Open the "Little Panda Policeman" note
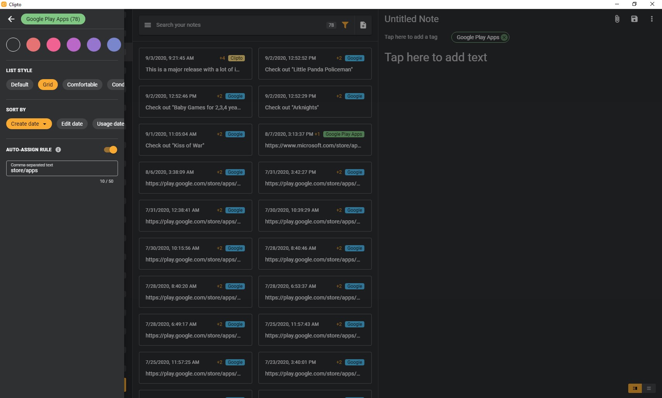The height and width of the screenshot is (398, 662). pos(315,64)
